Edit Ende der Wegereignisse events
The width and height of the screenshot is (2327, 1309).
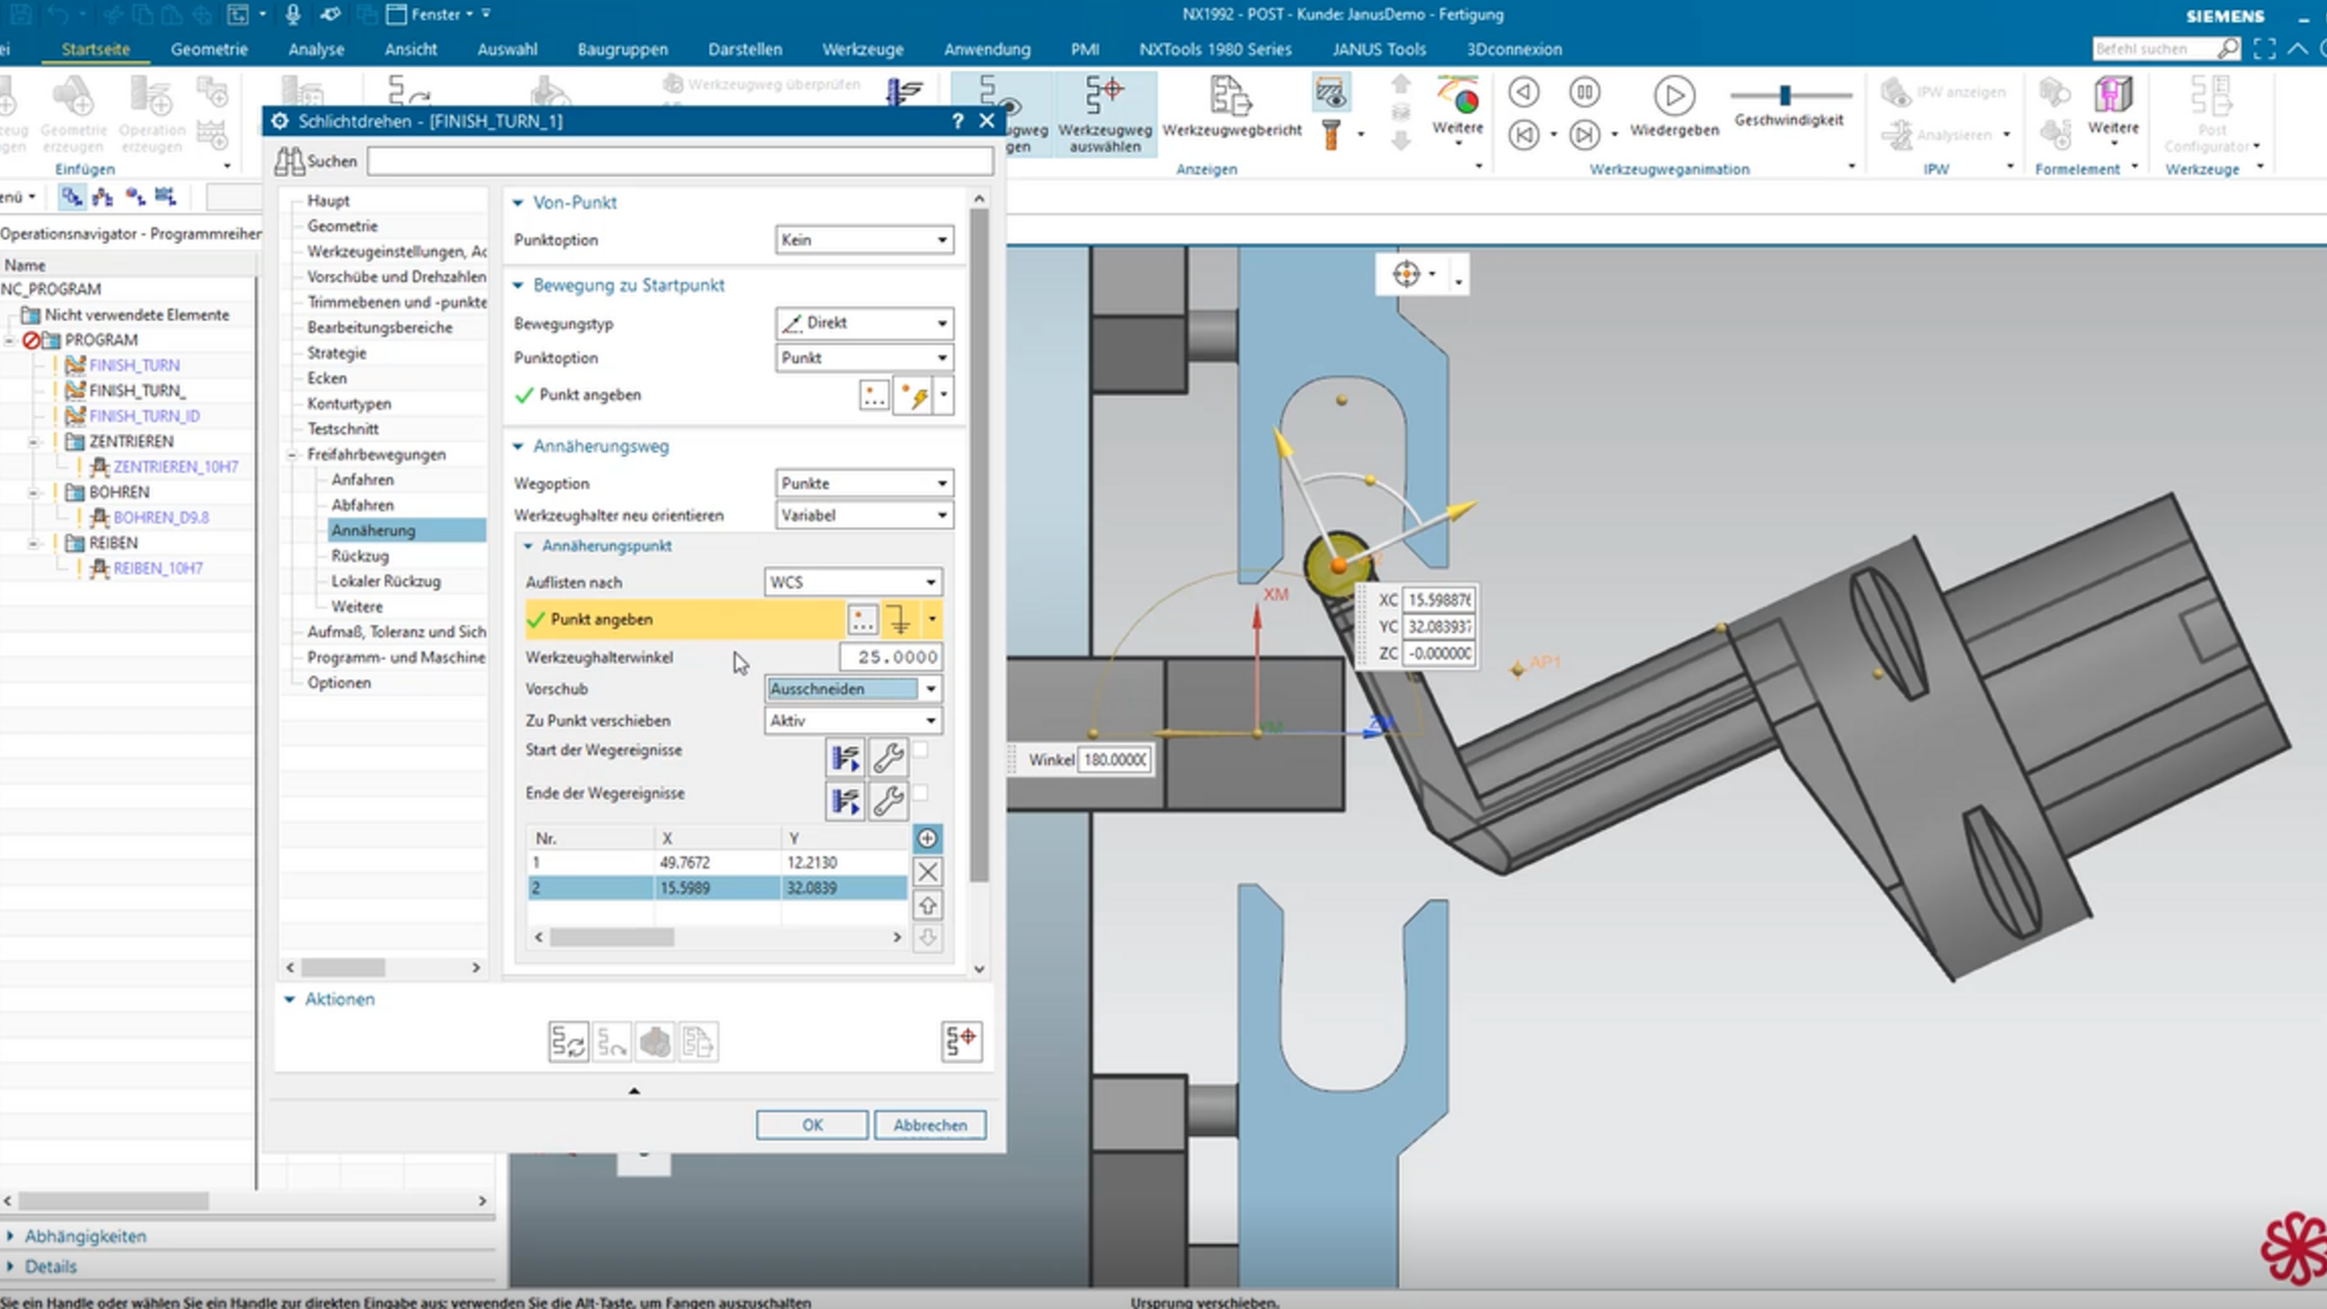point(845,800)
